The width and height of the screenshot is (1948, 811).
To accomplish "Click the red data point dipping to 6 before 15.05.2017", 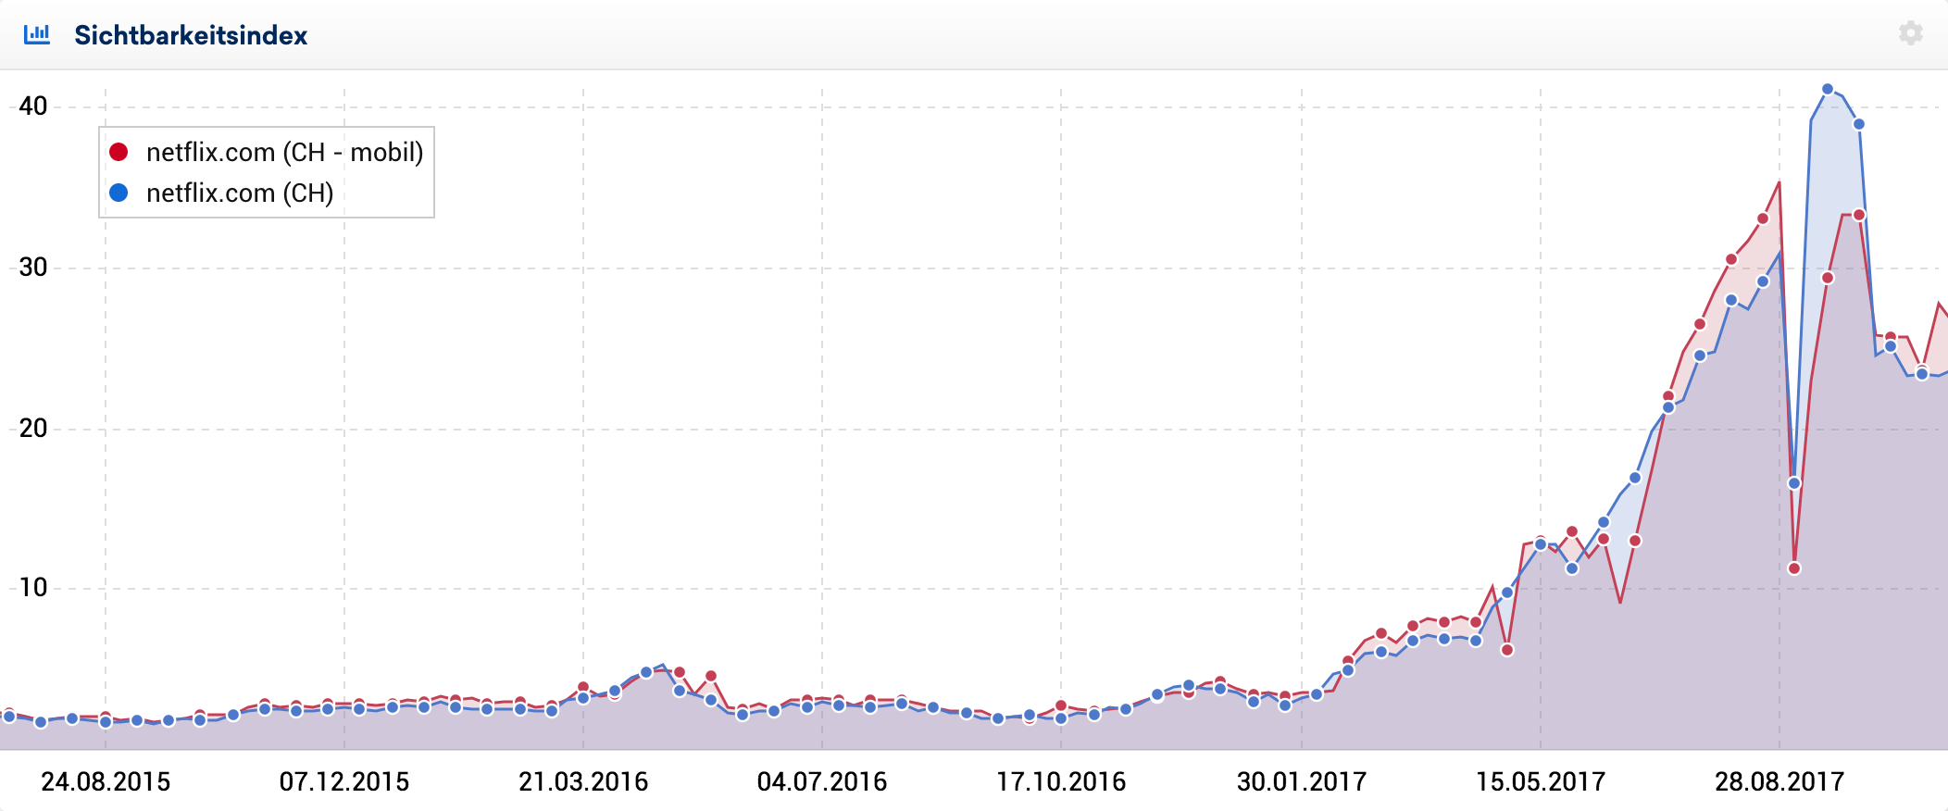I will [1507, 650].
